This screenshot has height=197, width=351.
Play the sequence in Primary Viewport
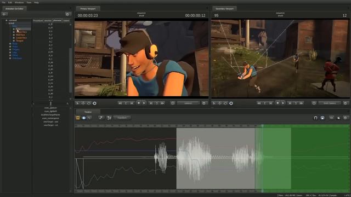[144, 103]
